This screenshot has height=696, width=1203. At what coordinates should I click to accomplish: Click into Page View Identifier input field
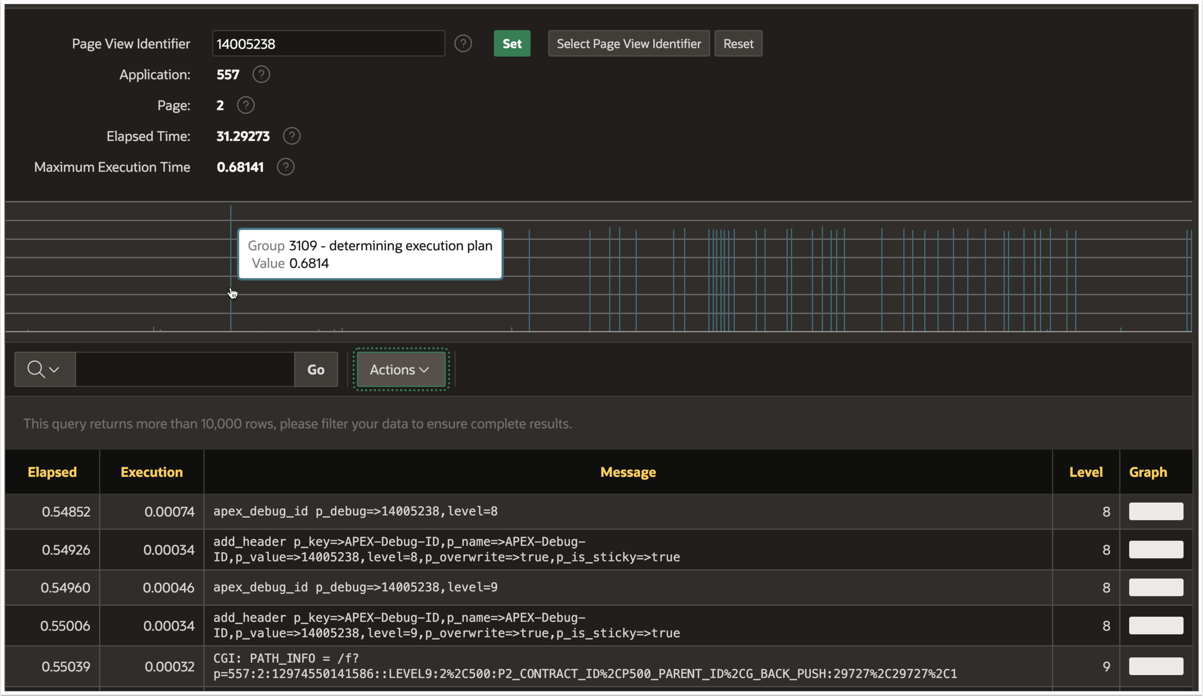click(328, 43)
